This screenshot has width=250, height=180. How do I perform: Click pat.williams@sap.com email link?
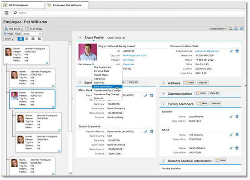click(x=207, y=51)
